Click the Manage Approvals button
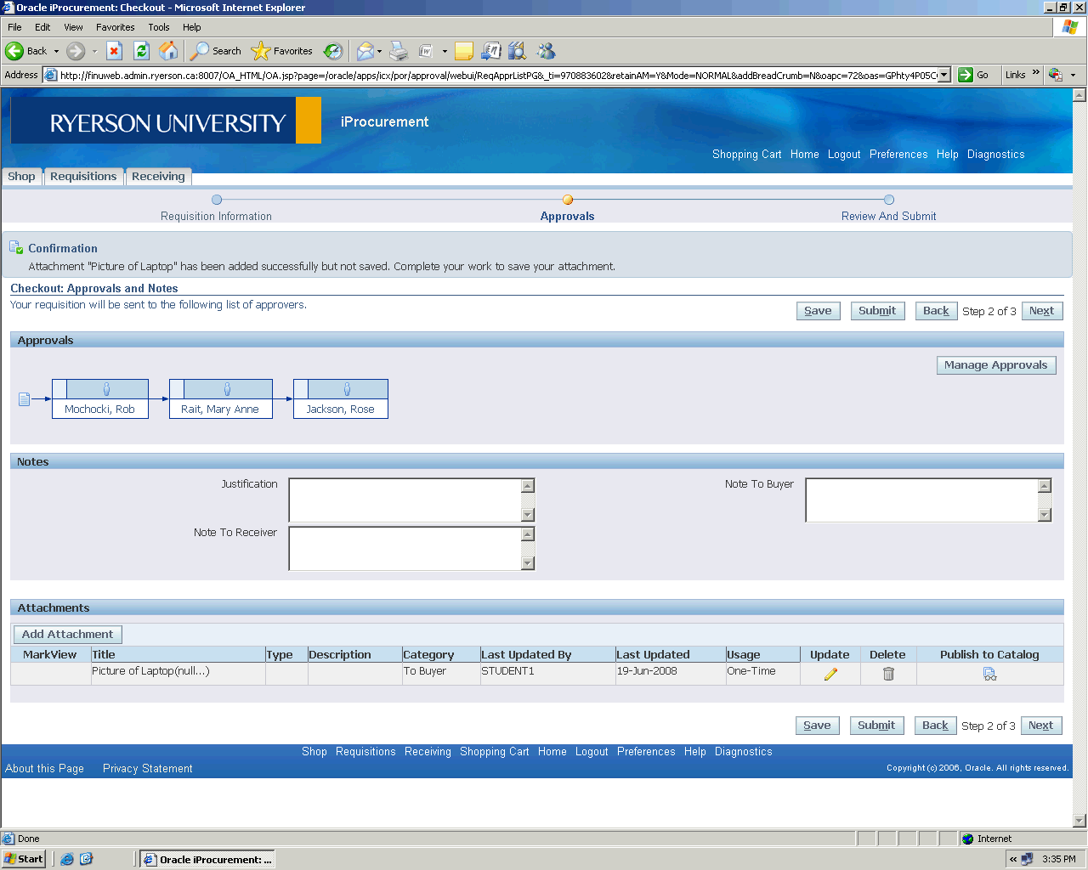 click(995, 365)
